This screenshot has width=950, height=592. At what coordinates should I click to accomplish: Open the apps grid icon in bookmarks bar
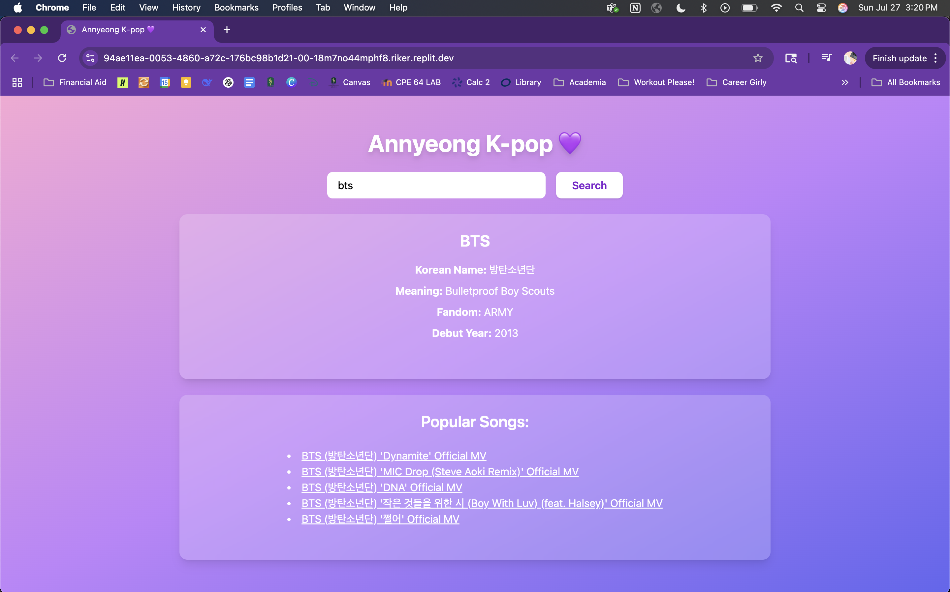click(17, 82)
